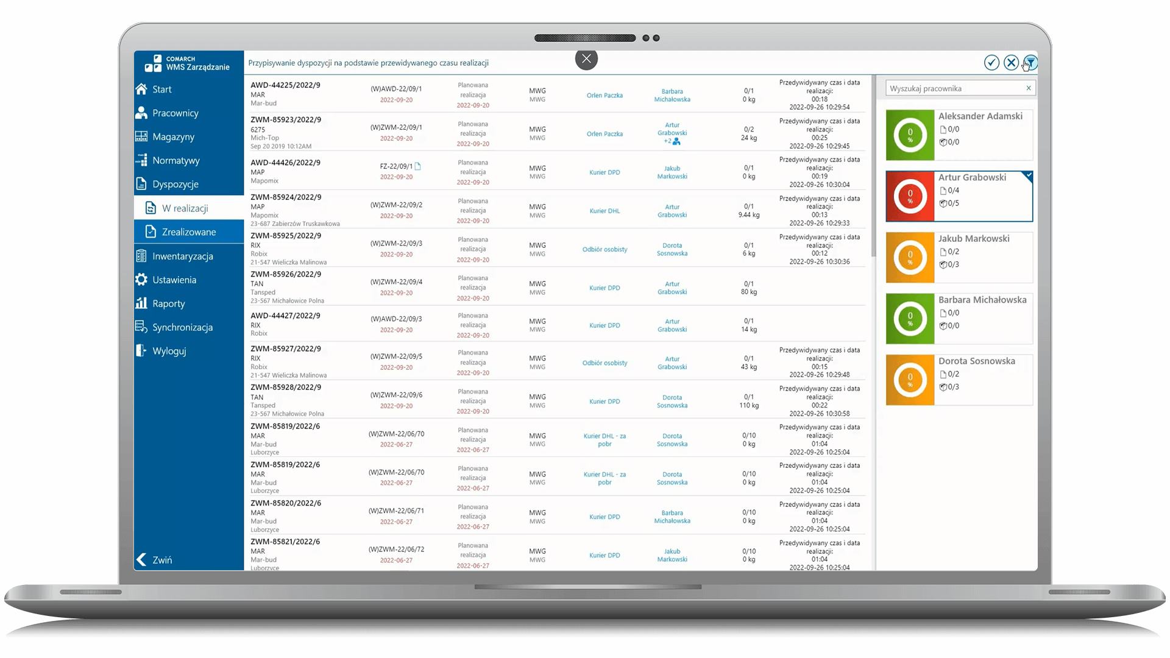Click document number (W)AWD-22/09/3
1170x658 pixels.
click(x=396, y=319)
